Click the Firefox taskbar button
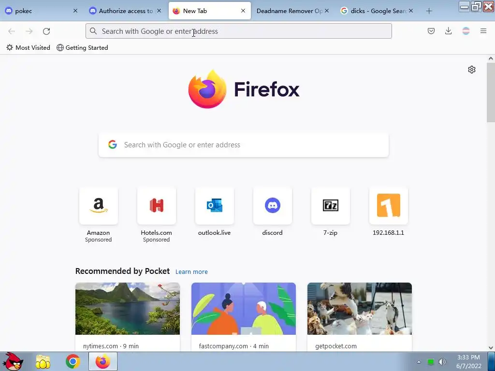 pyautogui.click(x=103, y=361)
